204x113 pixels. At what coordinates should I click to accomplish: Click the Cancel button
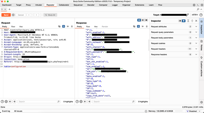(21, 15)
